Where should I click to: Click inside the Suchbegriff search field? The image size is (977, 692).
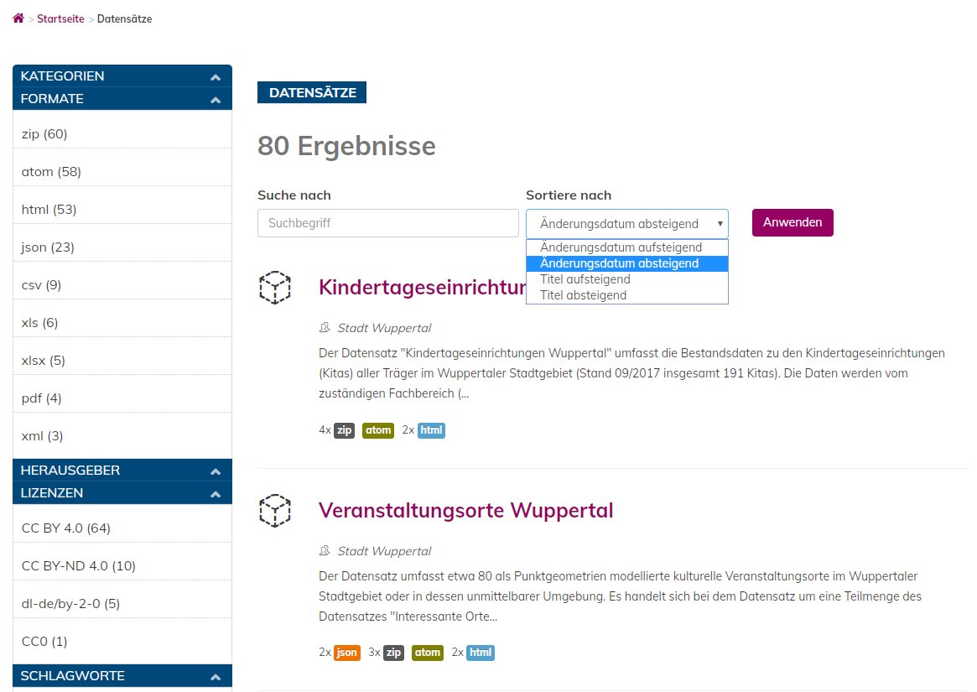[x=387, y=222]
